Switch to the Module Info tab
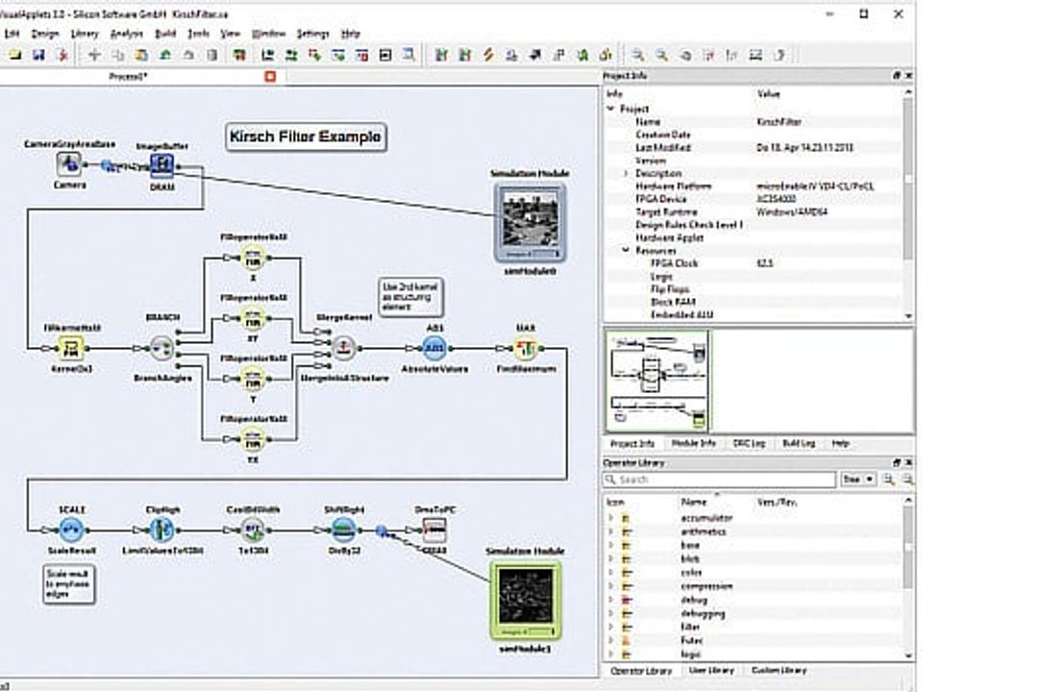The height and width of the screenshot is (692, 1038). tap(693, 444)
